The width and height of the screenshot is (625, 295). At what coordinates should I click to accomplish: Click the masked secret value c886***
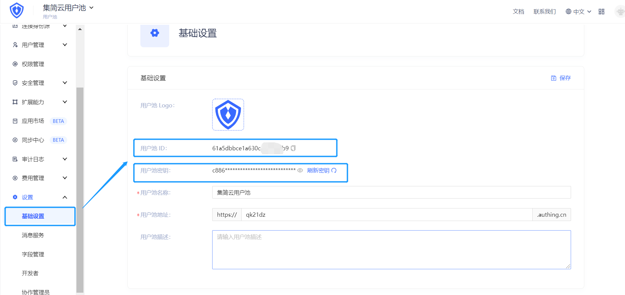pyautogui.click(x=254, y=170)
